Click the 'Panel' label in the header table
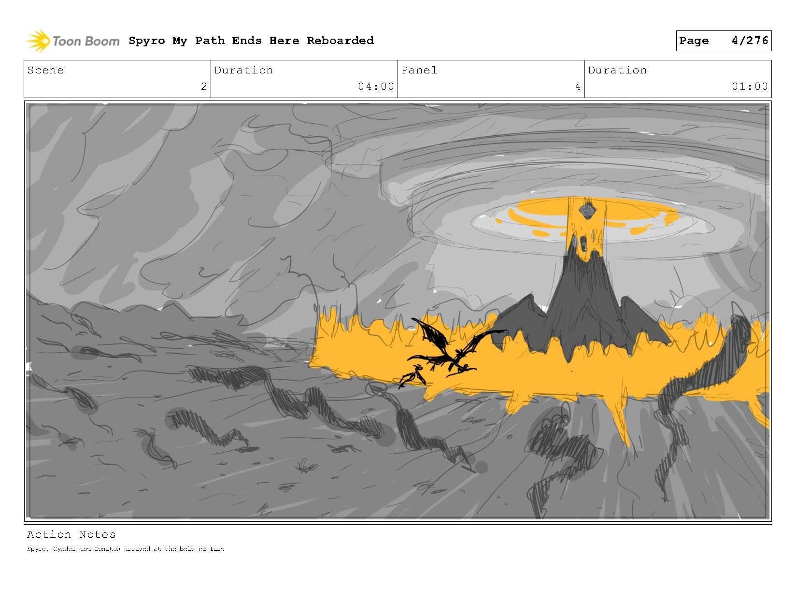 coord(419,71)
